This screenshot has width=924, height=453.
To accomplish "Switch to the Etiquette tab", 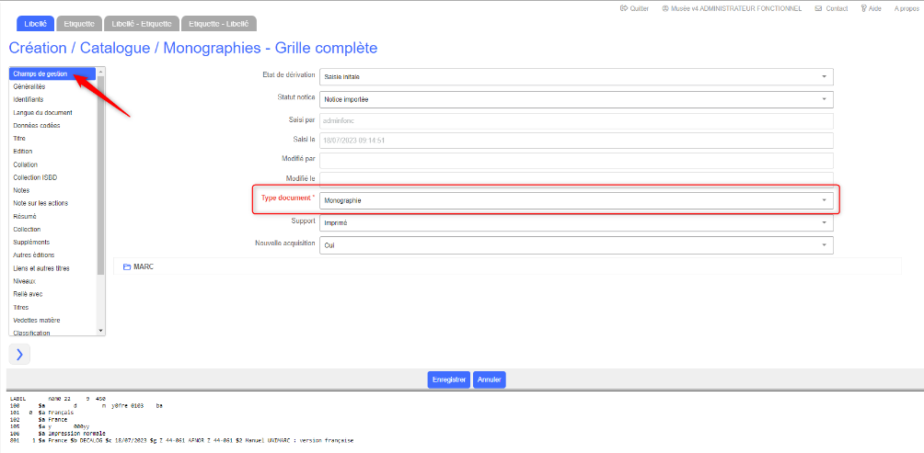I will (78, 23).
